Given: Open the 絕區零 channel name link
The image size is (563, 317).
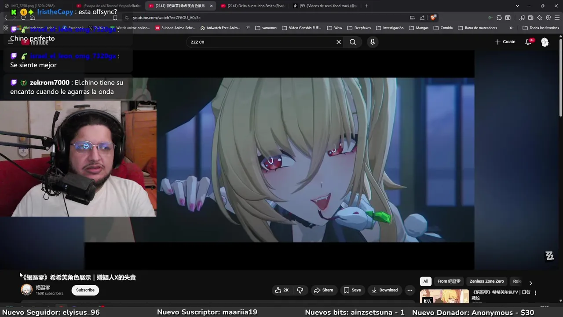Looking at the screenshot, I should (43, 288).
